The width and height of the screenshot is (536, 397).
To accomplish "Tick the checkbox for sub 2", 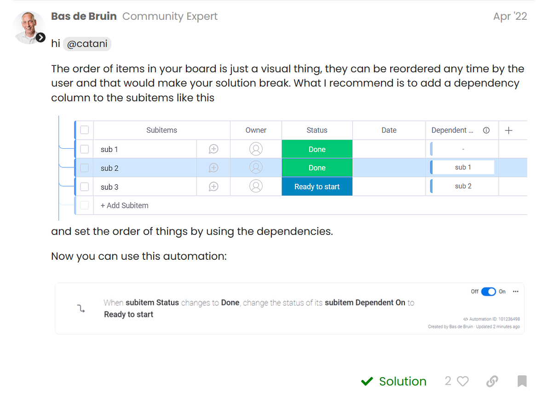I will point(85,168).
